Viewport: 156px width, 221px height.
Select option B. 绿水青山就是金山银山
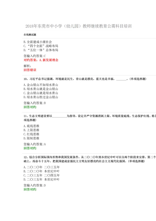[x=41, y=89]
